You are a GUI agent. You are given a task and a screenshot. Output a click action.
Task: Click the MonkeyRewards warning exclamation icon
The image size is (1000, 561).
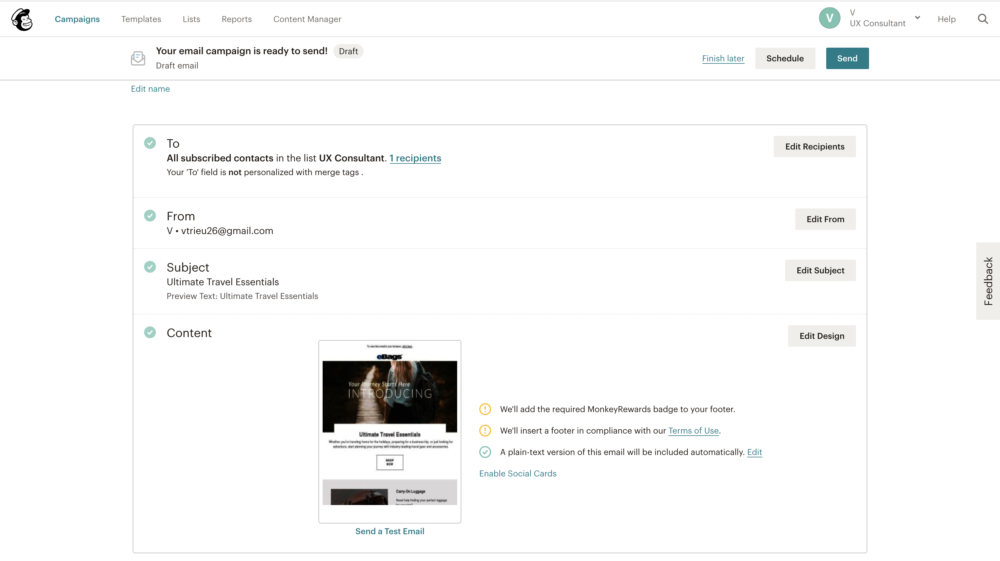point(485,409)
